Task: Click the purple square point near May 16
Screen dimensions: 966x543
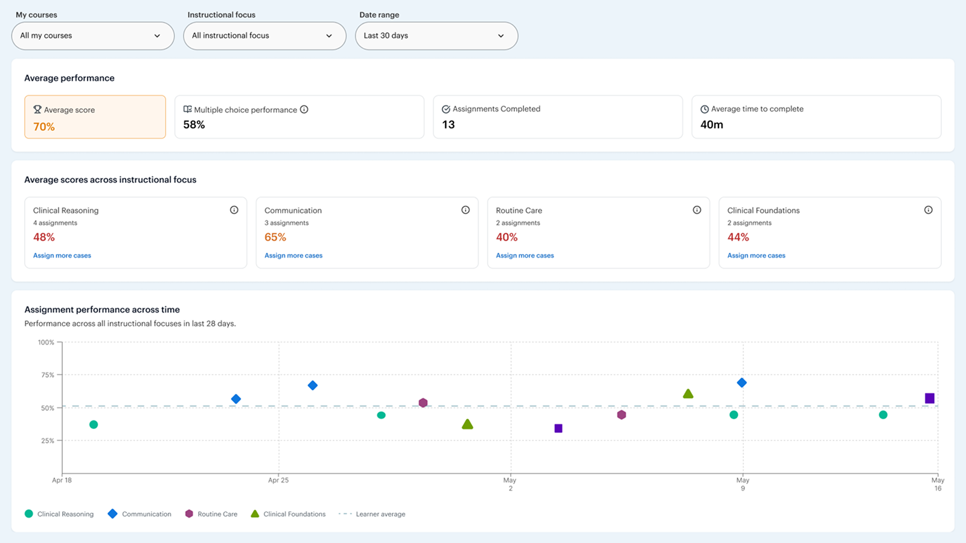Action: tap(930, 398)
